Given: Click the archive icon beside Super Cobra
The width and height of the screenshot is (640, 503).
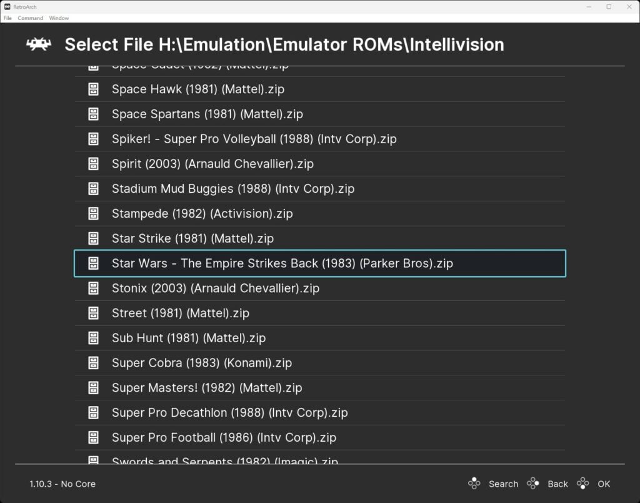Looking at the screenshot, I should pyautogui.click(x=94, y=363).
